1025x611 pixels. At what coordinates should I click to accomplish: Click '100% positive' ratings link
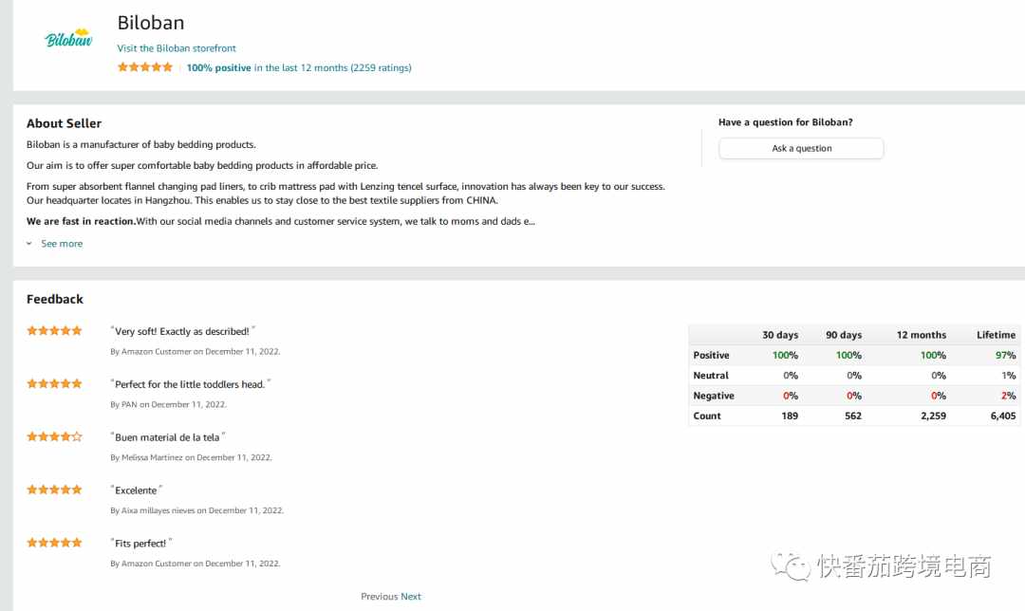[218, 68]
